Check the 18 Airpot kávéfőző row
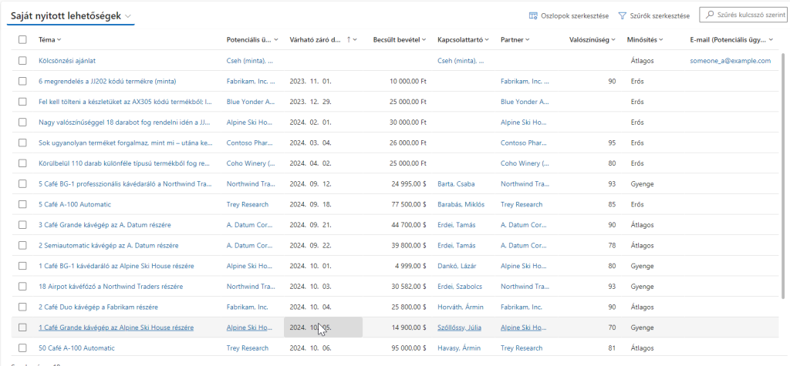The height and width of the screenshot is (366, 790). pos(22,287)
